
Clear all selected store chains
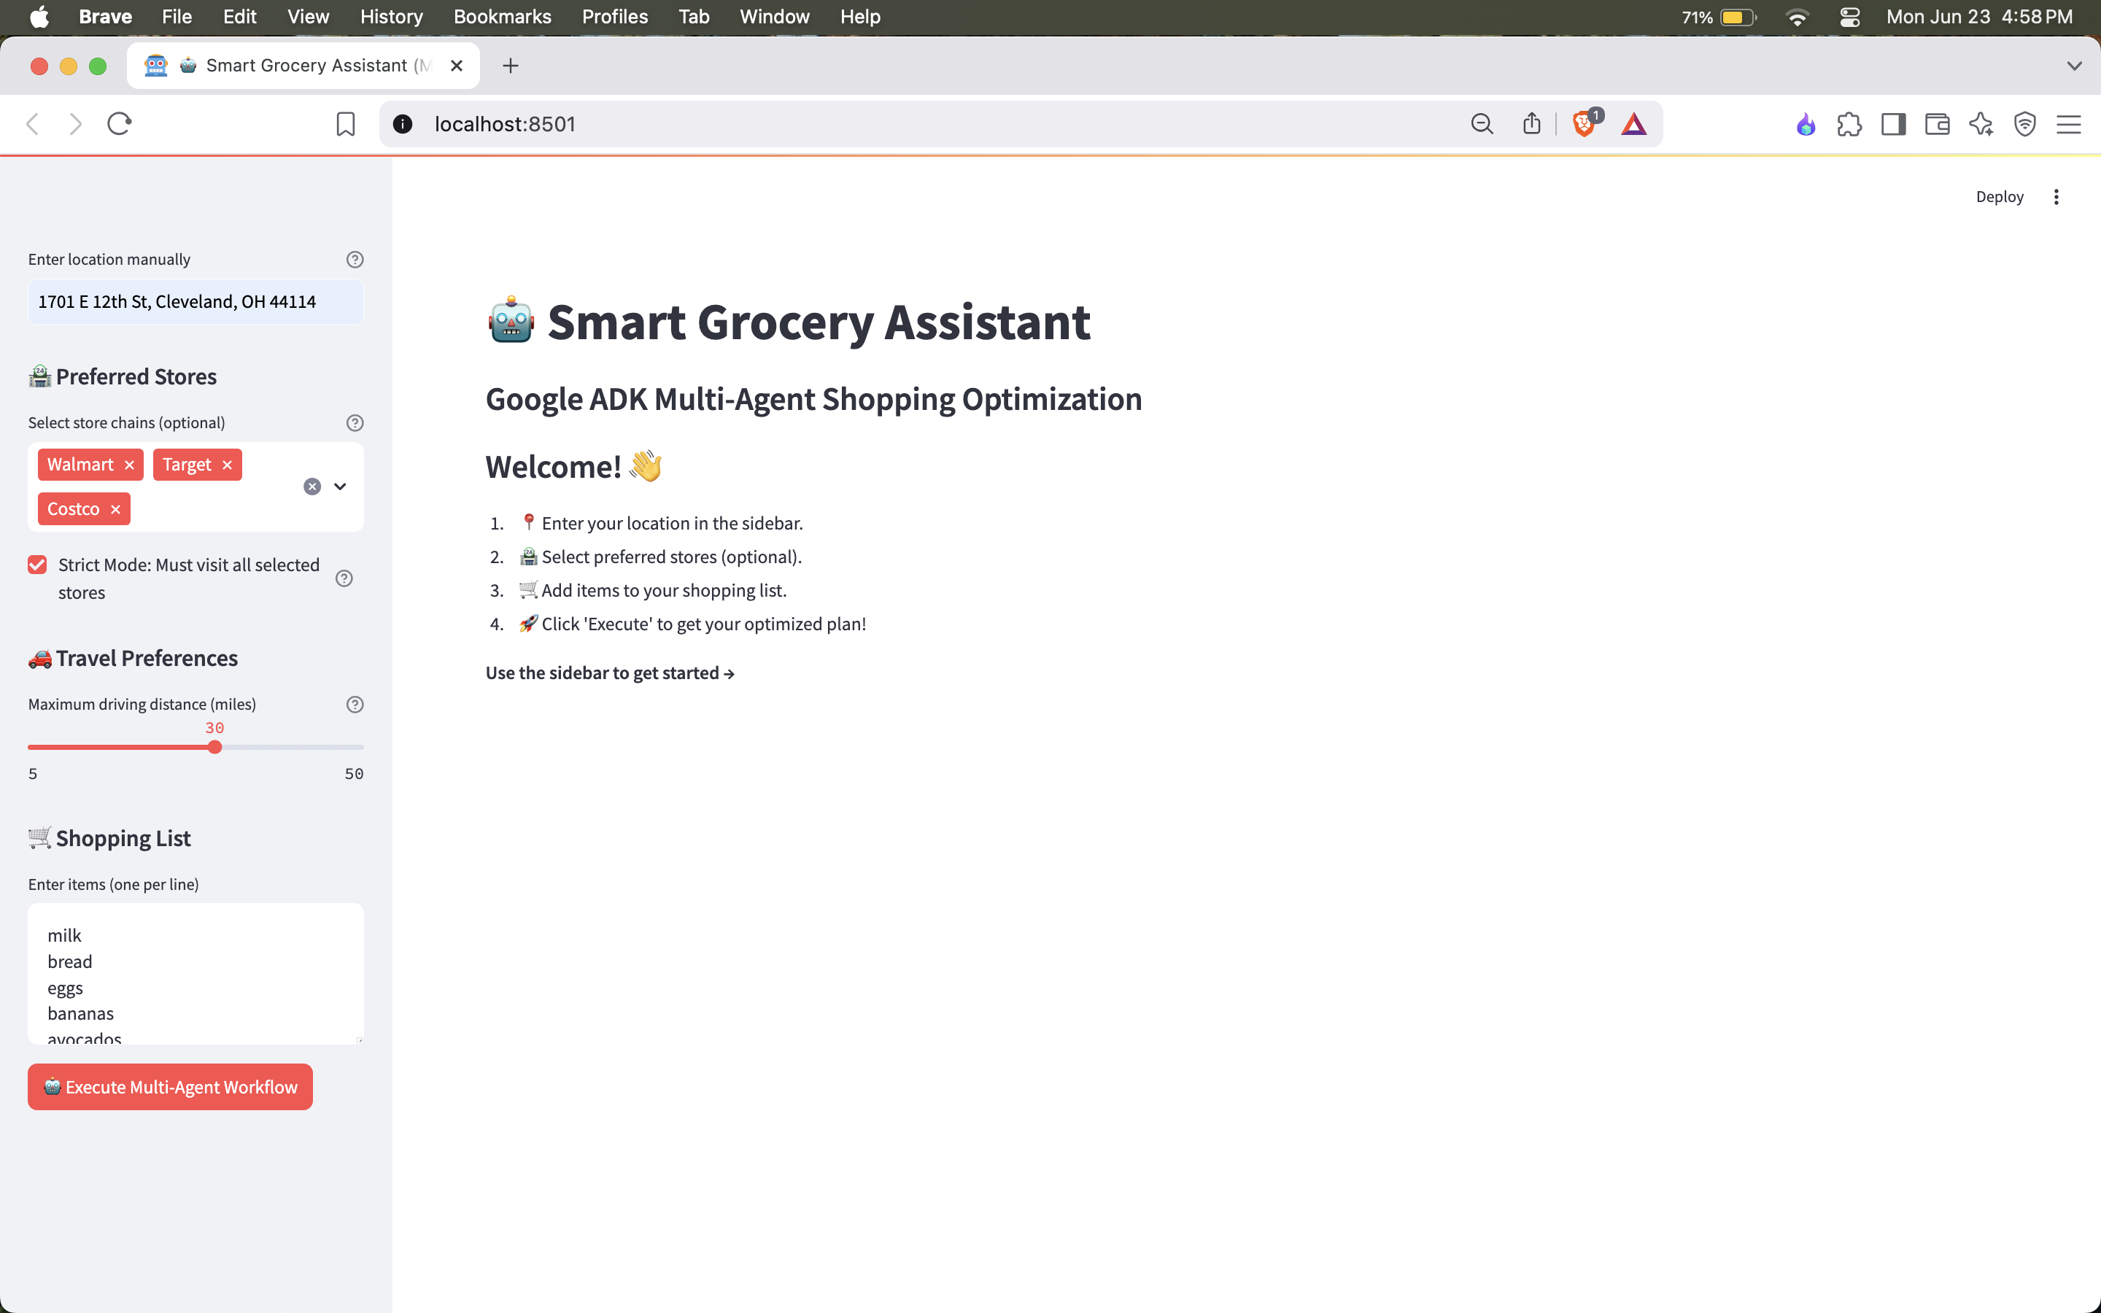coord(312,487)
